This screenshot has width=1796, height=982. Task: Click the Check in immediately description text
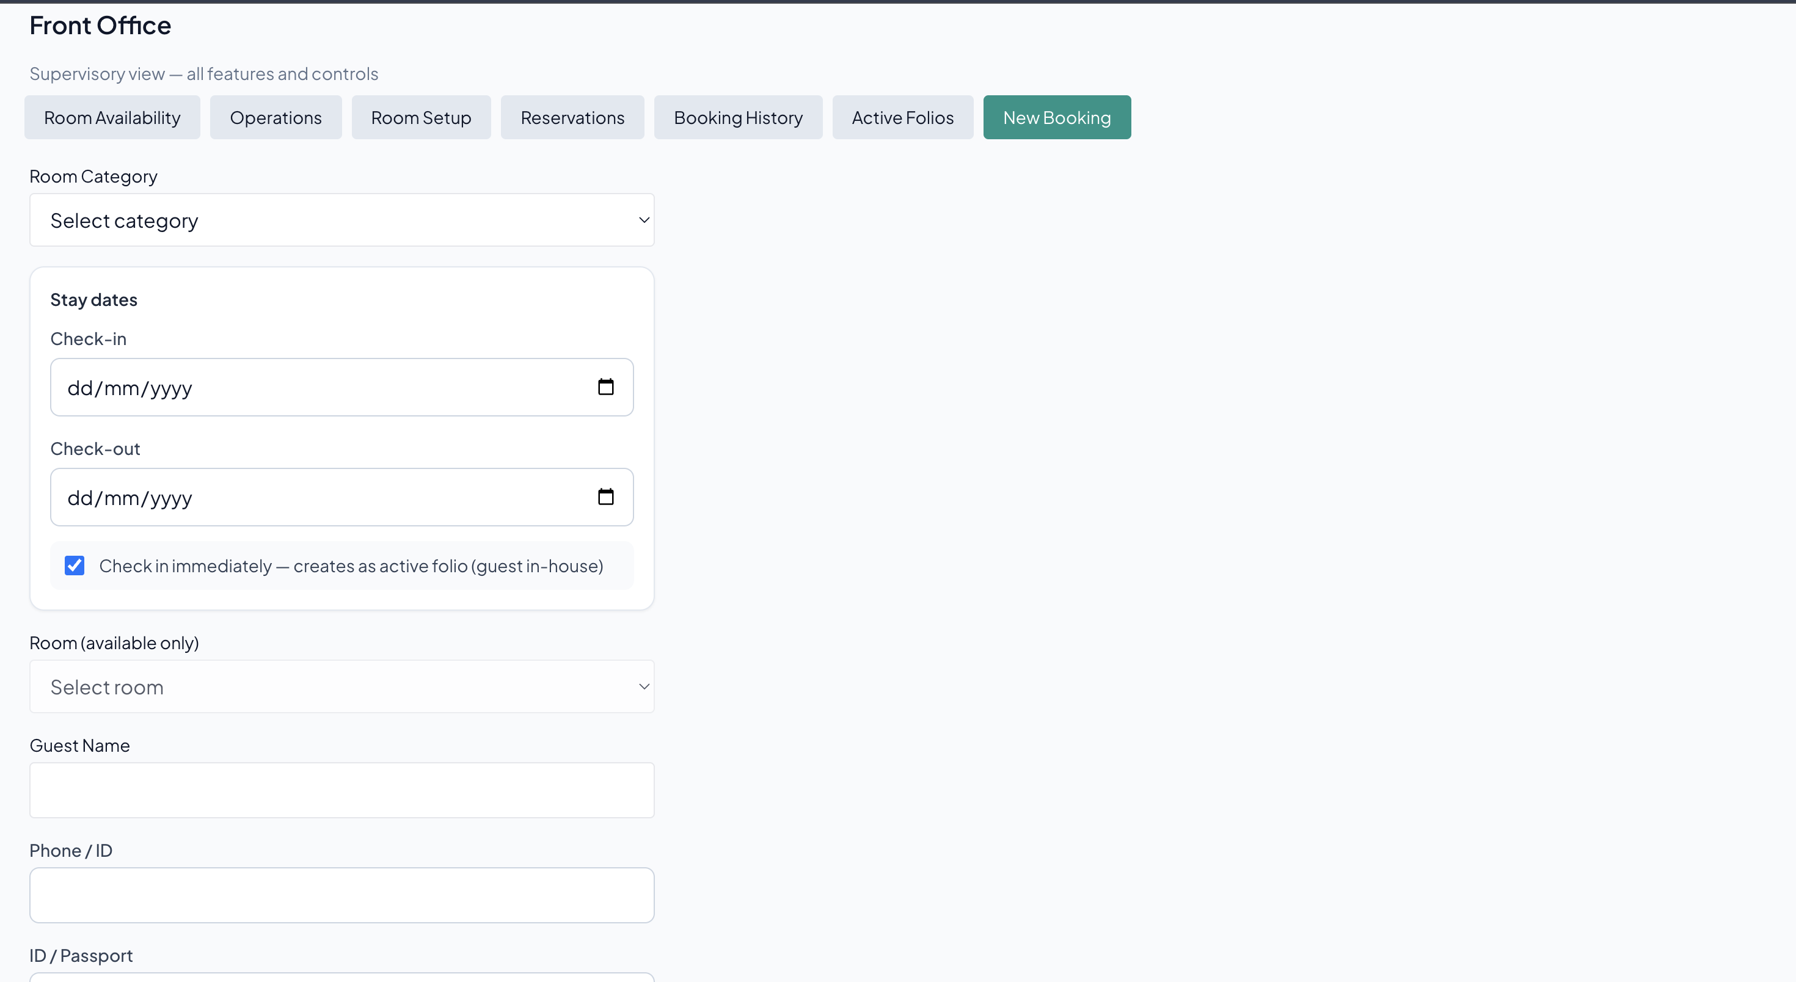click(351, 566)
